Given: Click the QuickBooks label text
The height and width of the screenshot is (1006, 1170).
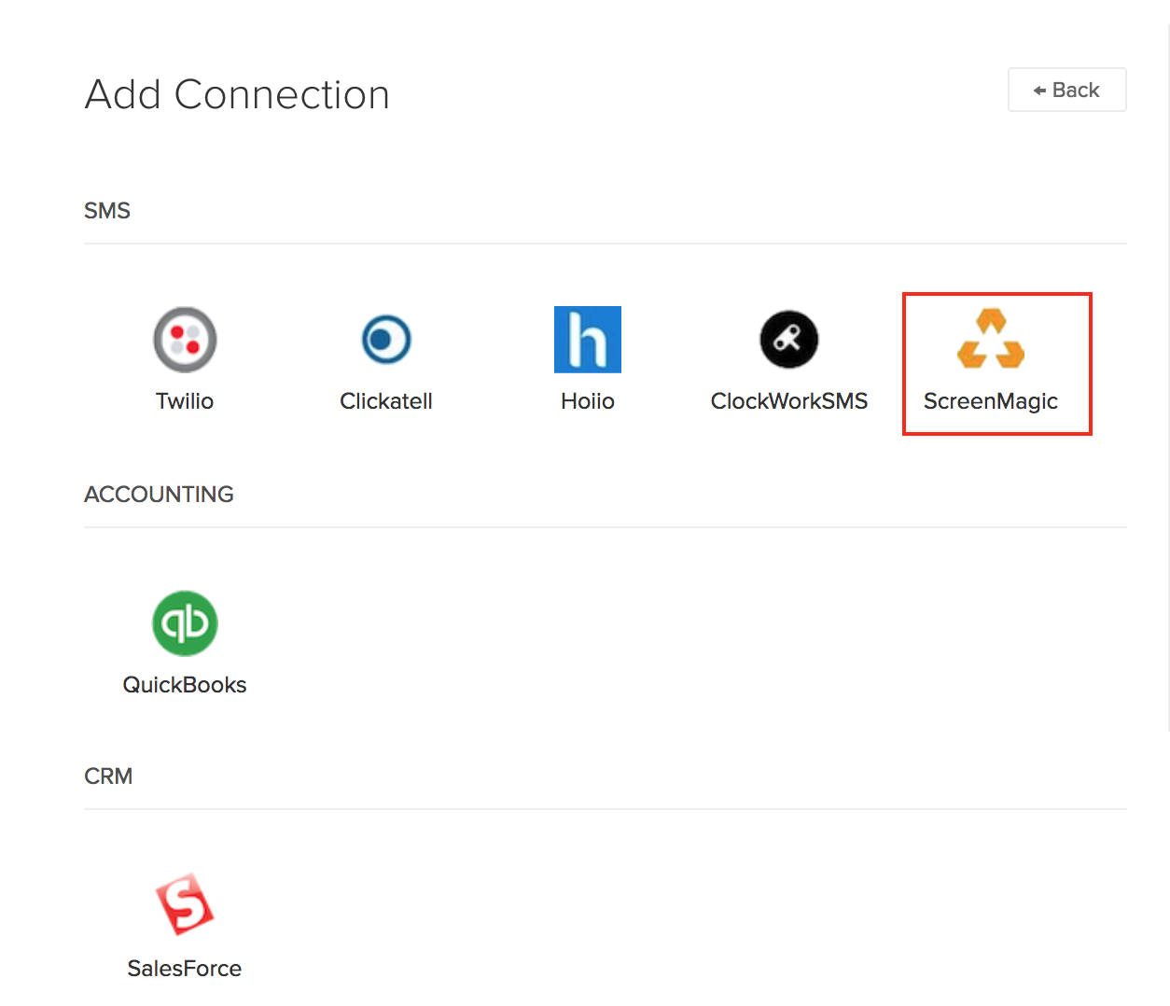Looking at the screenshot, I should 185,684.
